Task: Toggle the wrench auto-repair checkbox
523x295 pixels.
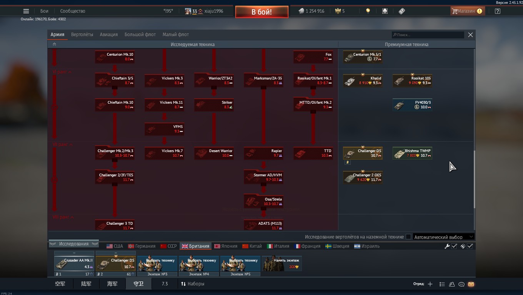Action: [x=454, y=246]
